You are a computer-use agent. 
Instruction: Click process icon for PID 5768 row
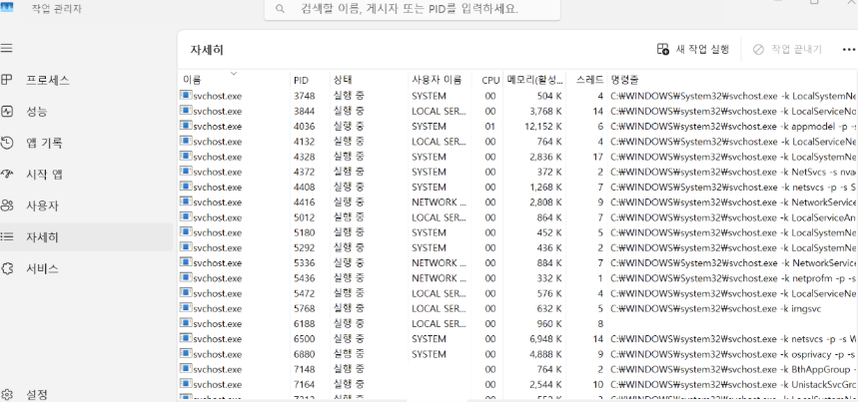click(x=185, y=308)
